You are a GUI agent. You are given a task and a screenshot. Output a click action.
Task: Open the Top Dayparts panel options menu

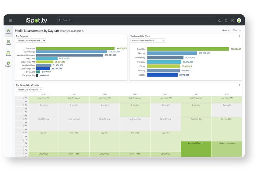[x=125, y=36]
